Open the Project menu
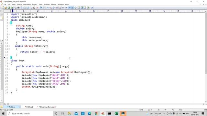Viewport: 207px width, 116px height. (35, 5)
